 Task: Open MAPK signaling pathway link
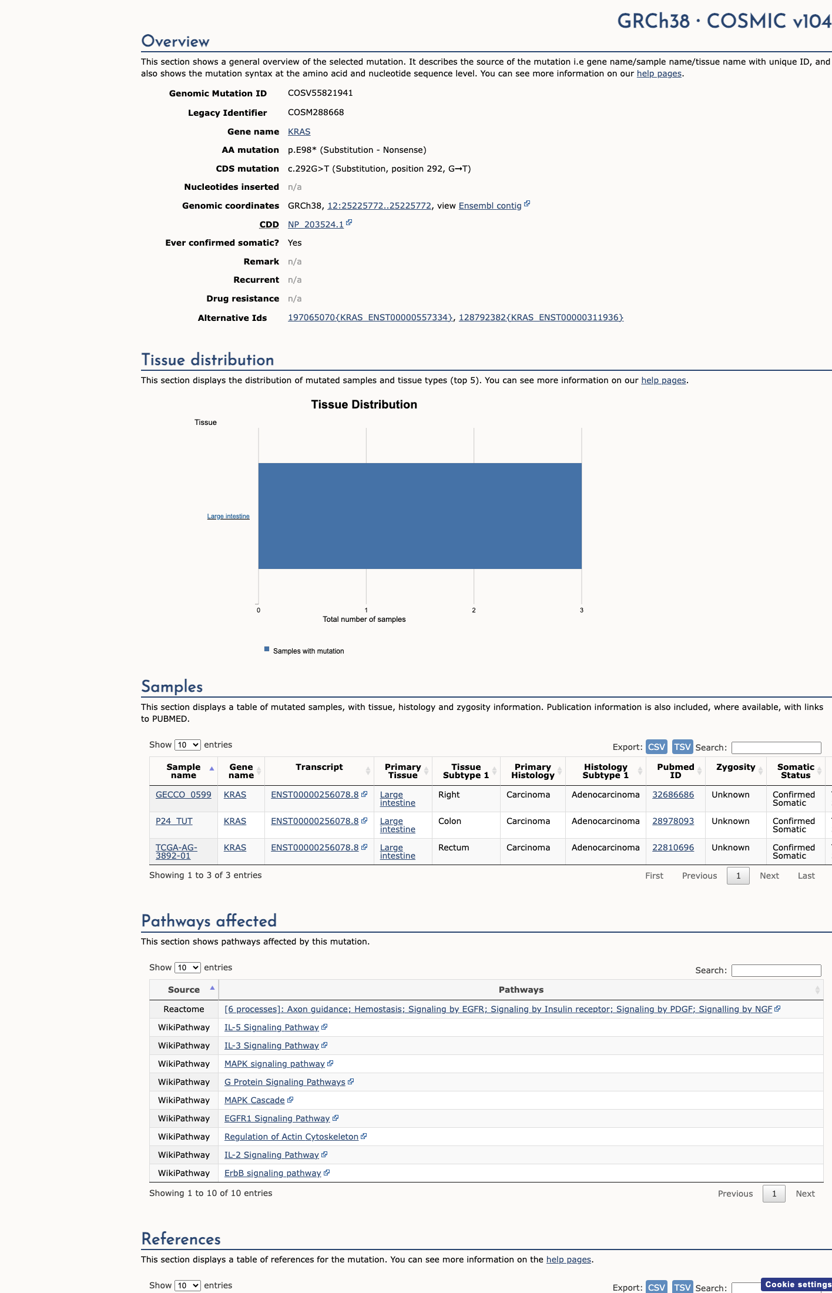(x=274, y=1064)
